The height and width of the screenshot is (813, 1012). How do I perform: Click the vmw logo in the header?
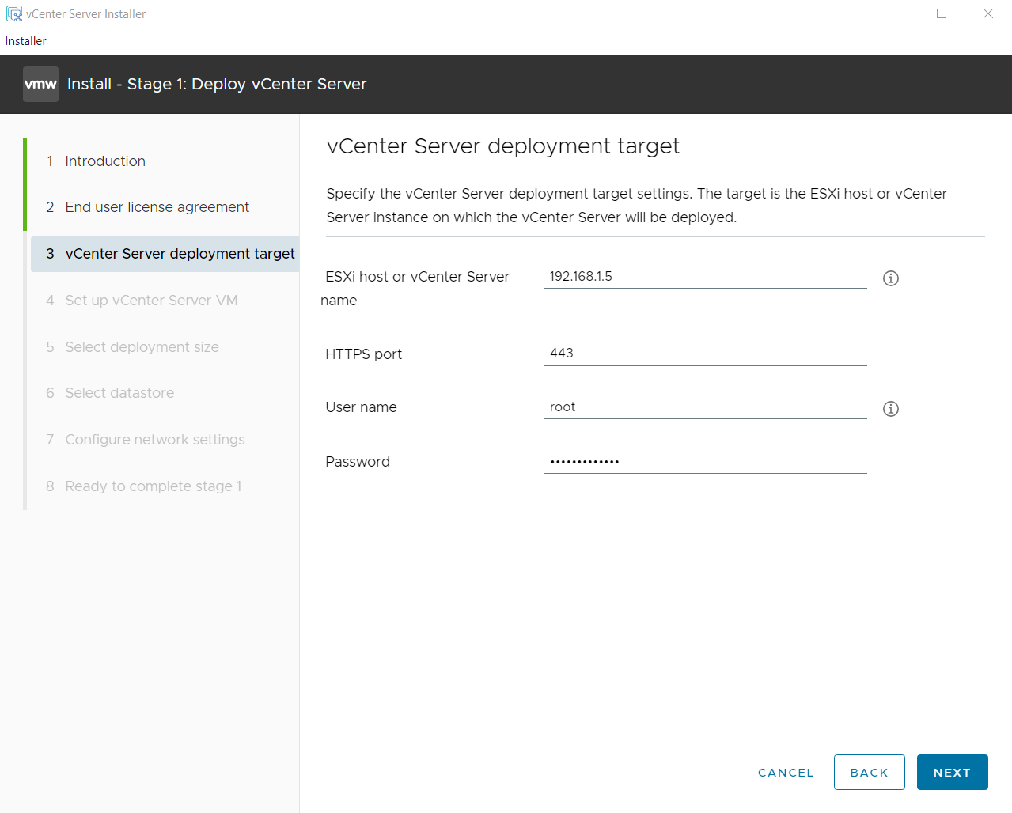[40, 84]
